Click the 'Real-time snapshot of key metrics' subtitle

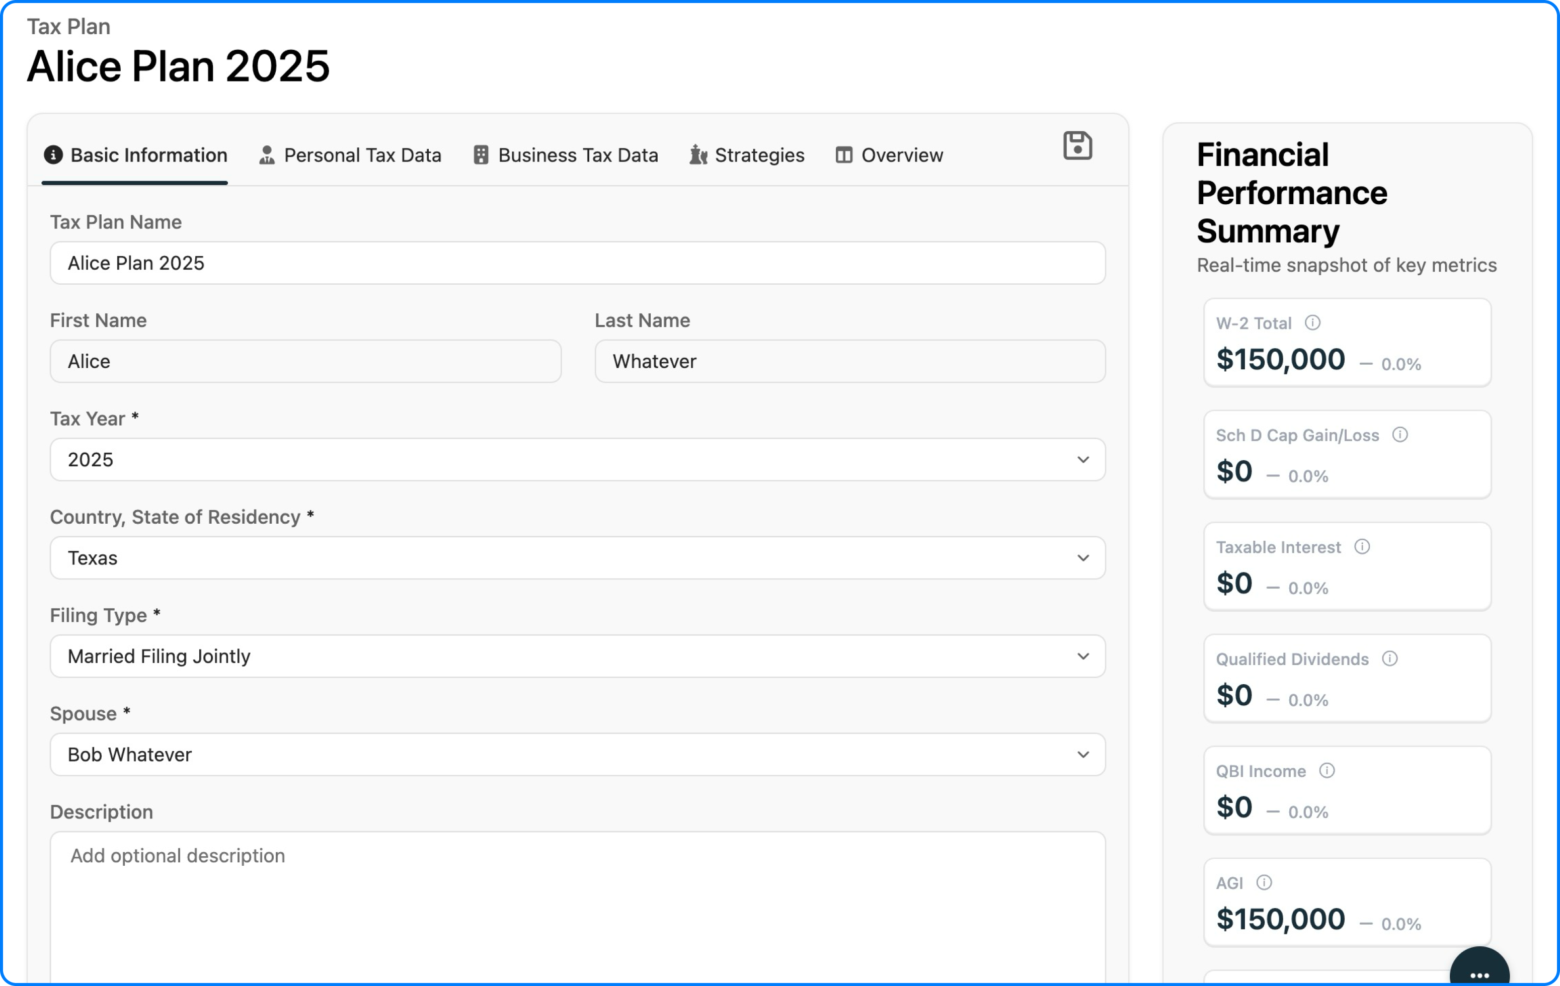coord(1347,265)
